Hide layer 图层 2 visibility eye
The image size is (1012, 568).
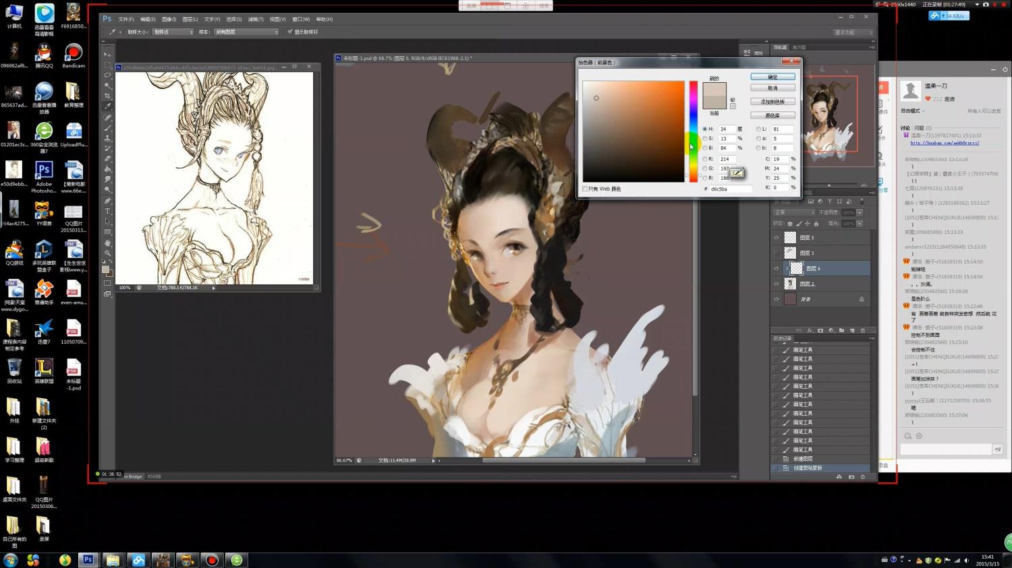776,284
